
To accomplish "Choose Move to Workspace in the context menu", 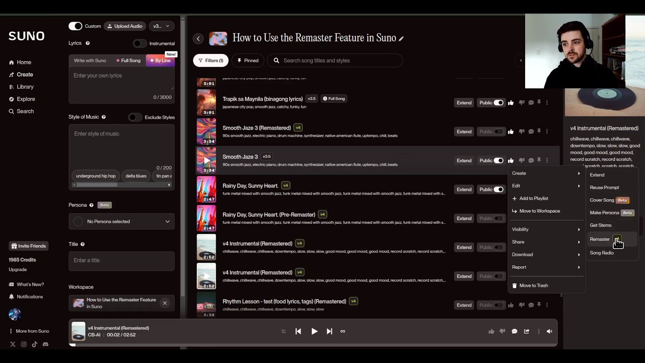I will (x=547, y=211).
